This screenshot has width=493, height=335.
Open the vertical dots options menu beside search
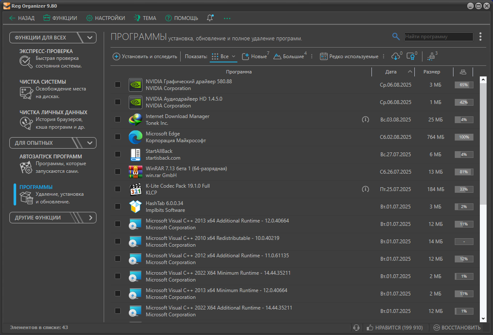[480, 37]
